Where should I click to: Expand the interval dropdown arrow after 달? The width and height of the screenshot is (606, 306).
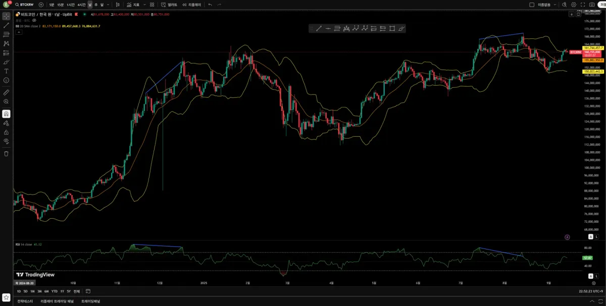click(108, 5)
